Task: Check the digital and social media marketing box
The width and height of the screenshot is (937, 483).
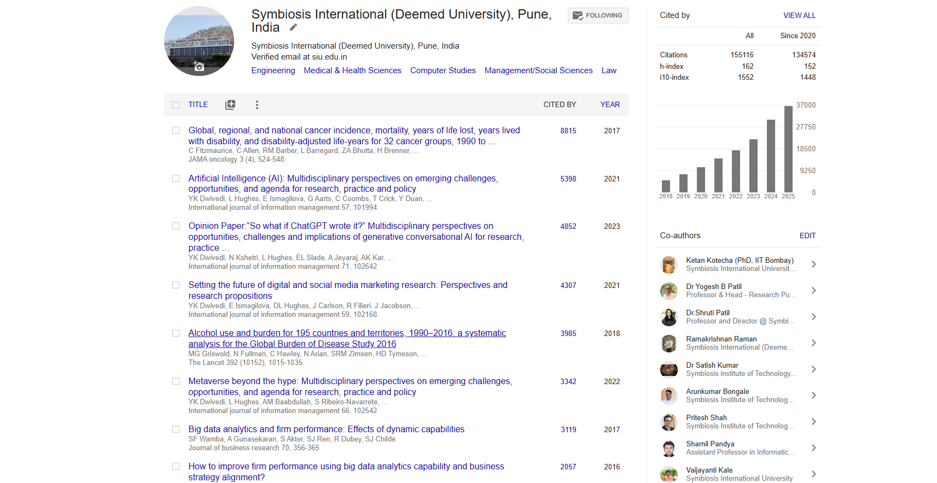Action: (176, 285)
